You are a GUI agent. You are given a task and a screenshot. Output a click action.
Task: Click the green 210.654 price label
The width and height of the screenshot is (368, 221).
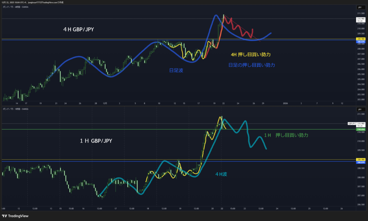click(360, 129)
